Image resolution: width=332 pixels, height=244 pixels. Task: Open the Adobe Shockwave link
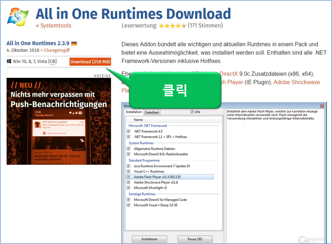coord(296,82)
